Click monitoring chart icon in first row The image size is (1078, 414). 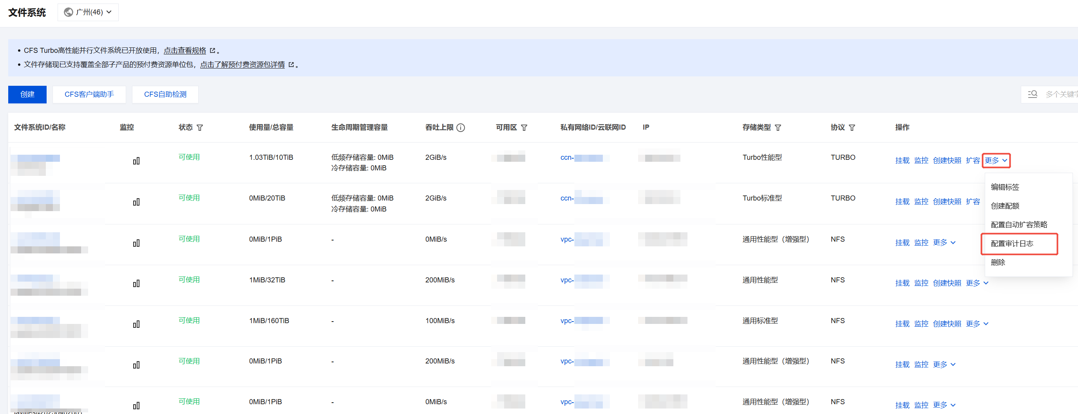(136, 161)
